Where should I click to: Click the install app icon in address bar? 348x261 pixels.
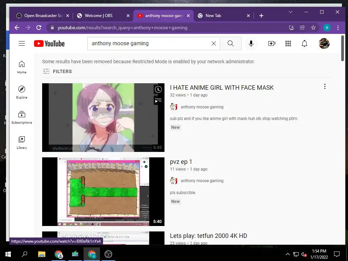coord(291,28)
